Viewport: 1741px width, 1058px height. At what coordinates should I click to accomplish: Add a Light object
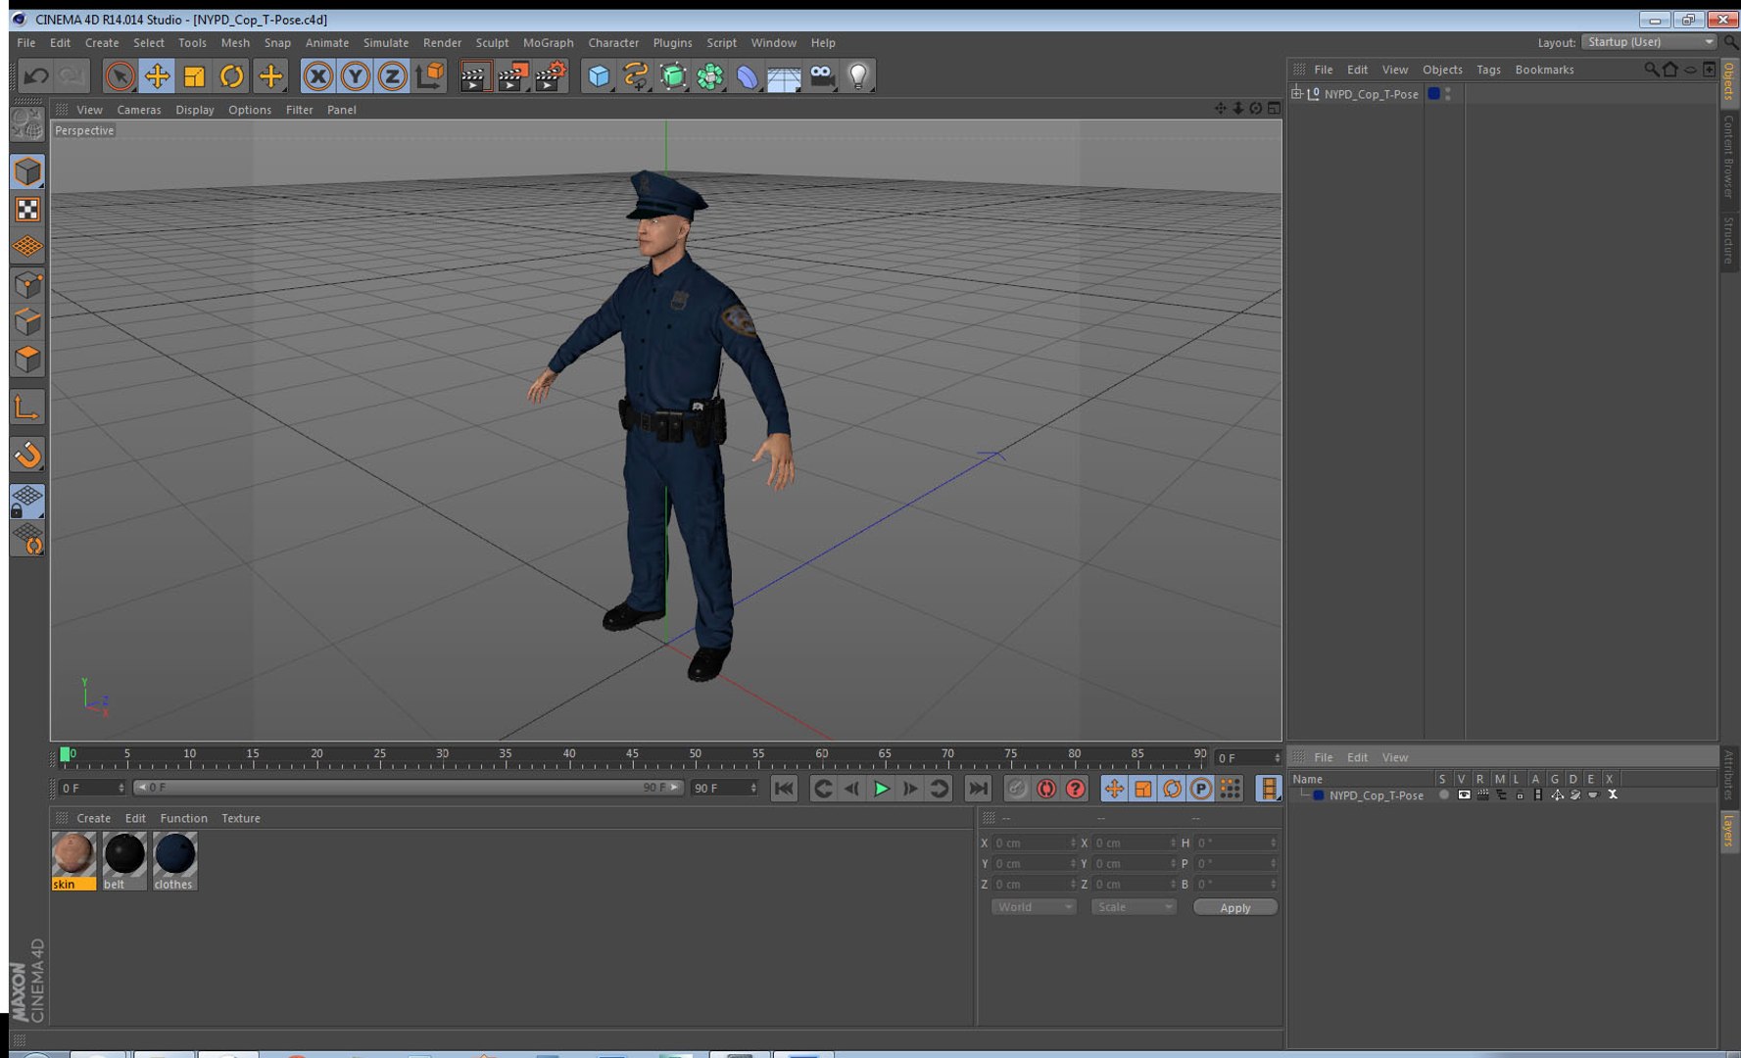click(858, 75)
